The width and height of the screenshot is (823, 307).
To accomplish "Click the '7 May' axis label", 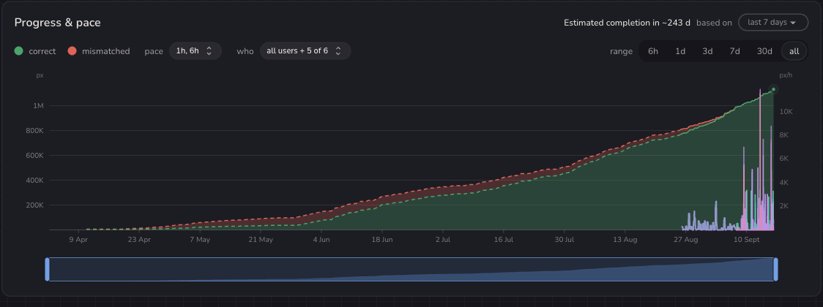I will coord(199,240).
